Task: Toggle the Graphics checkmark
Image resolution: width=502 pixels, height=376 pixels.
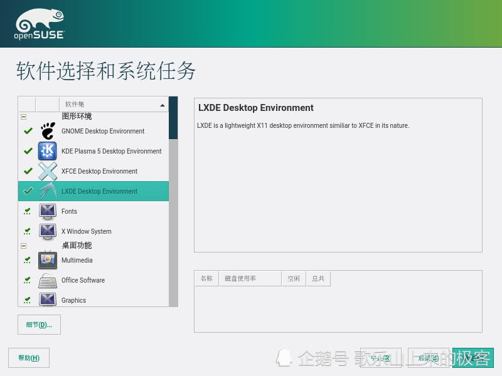Action: pos(28,300)
